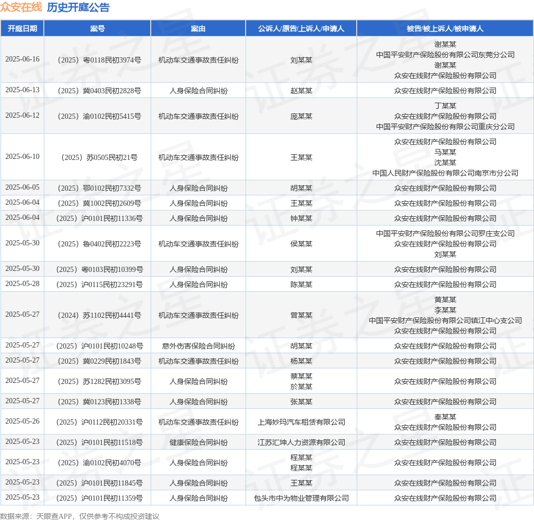Click case cause 意外伤害保险合同纠纷
This screenshot has height=521, width=534.
(x=198, y=346)
